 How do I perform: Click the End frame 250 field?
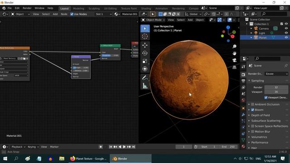pos(228,147)
